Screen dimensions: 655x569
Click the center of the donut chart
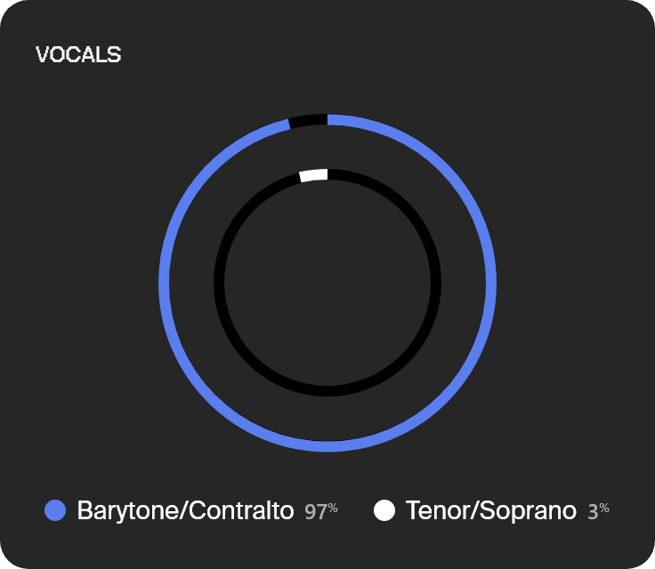(327, 283)
